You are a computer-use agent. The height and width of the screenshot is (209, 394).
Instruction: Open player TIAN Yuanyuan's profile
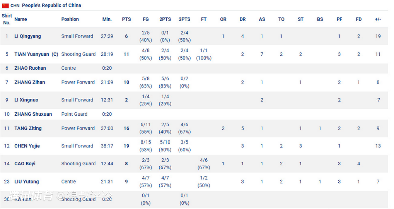32,55
